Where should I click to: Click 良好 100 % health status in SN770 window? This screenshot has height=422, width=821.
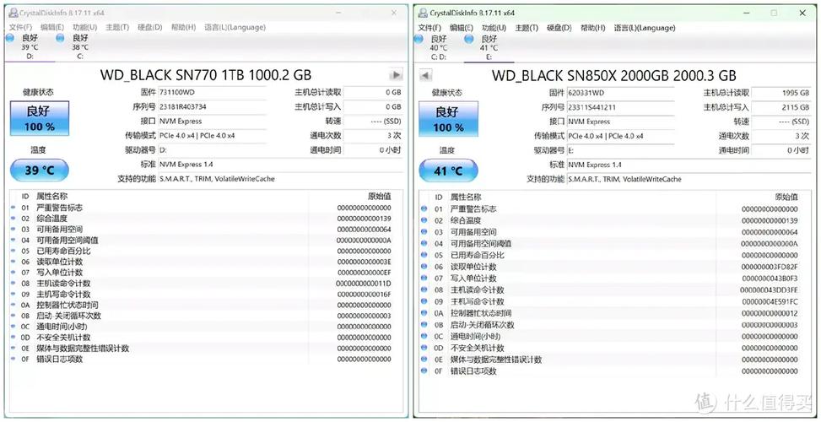click(x=40, y=118)
